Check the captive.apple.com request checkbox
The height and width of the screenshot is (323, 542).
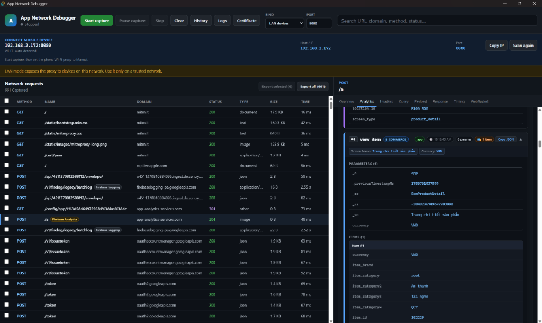pyautogui.click(x=6, y=165)
